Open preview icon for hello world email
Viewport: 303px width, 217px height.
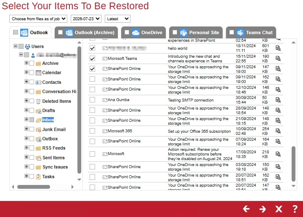tap(278, 48)
